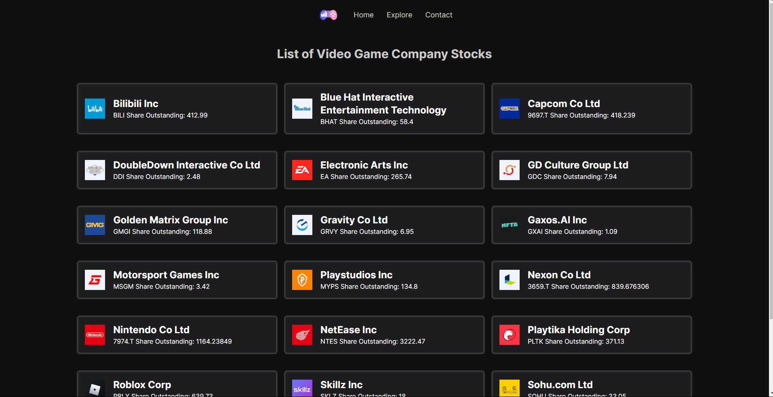Click 3659.T Share Outstanding: 839.676306 text
The image size is (773, 397).
[x=588, y=287]
